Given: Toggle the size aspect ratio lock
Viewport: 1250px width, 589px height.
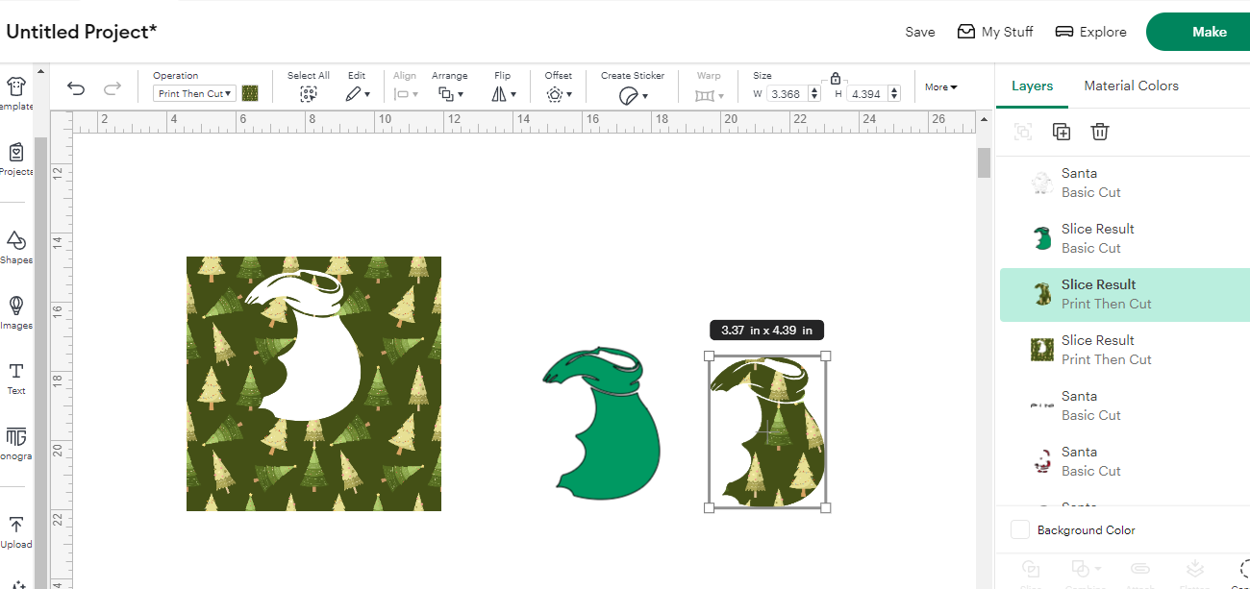Looking at the screenshot, I should (835, 78).
